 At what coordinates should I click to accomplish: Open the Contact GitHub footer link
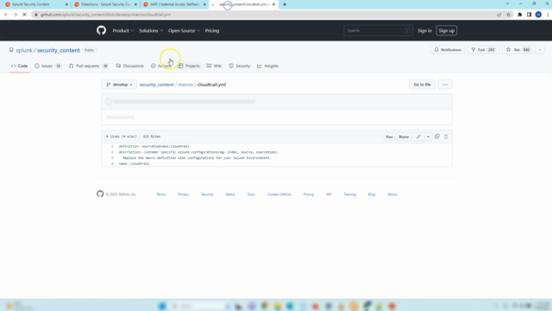coord(279,194)
